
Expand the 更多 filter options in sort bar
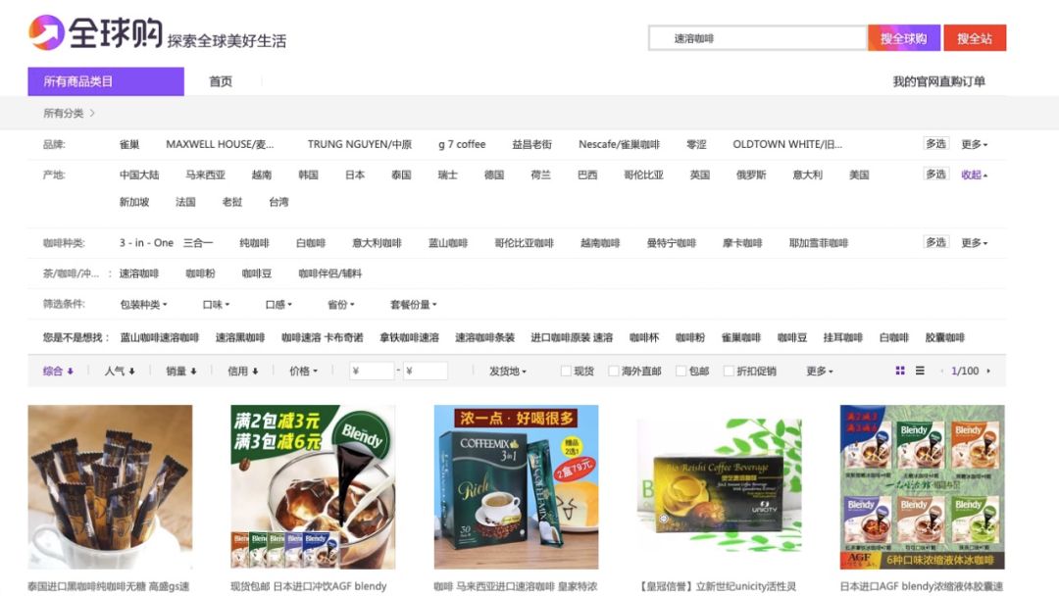[820, 371]
